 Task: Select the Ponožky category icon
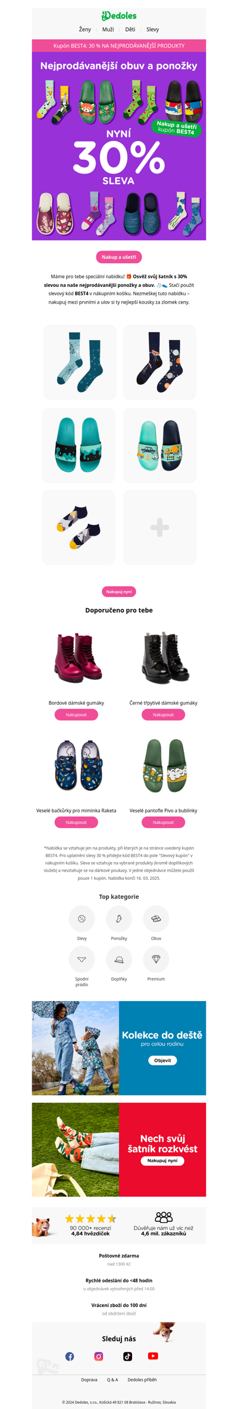[119, 918]
